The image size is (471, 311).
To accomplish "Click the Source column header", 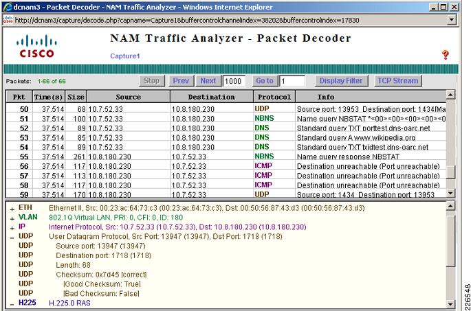I will point(129,97).
